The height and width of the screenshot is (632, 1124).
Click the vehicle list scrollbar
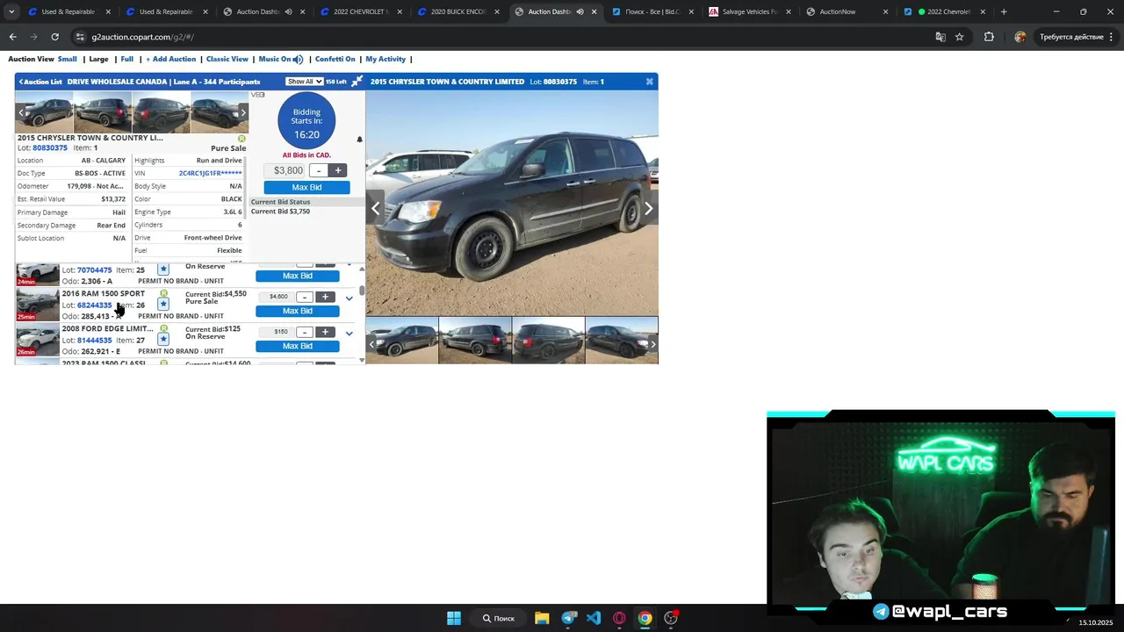[361, 291]
